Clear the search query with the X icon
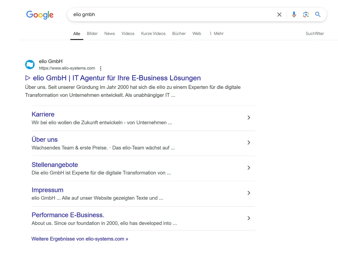 click(279, 14)
